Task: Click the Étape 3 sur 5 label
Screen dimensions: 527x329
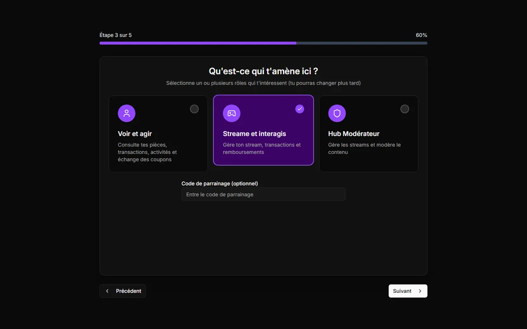Action: [116, 35]
